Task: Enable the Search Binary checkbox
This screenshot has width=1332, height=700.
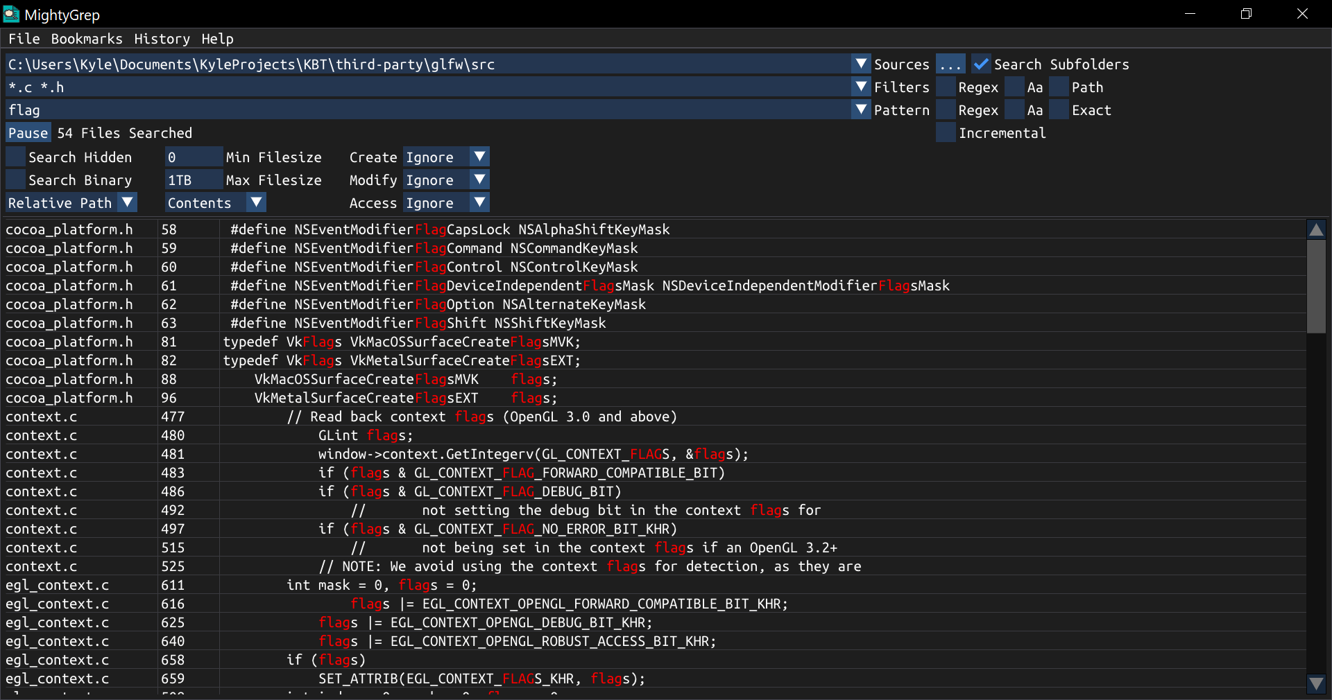Action: point(16,180)
